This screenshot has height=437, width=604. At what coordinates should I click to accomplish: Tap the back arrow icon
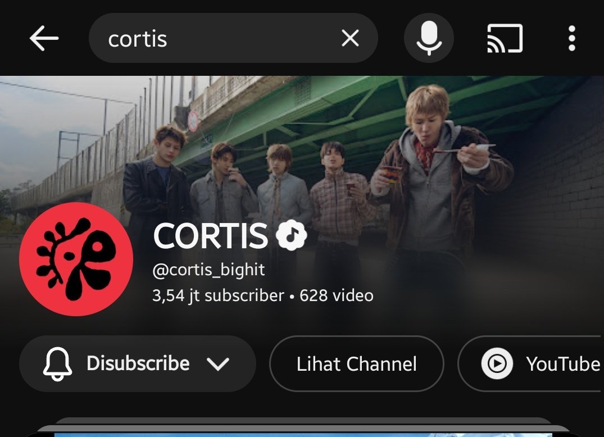44,38
